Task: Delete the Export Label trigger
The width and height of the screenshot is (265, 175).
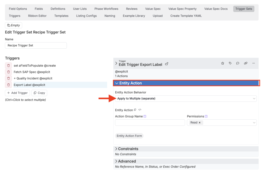Action: pyautogui.click(x=9, y=85)
